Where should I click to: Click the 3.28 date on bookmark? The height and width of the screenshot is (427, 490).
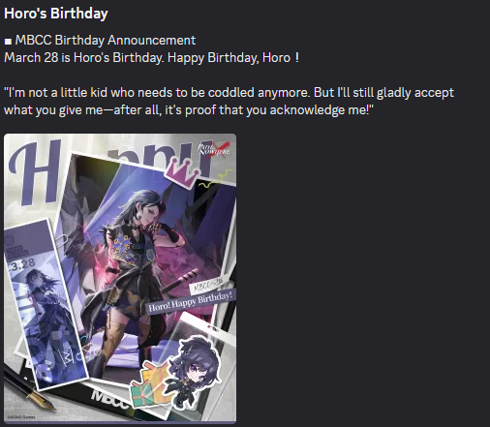tap(21, 264)
